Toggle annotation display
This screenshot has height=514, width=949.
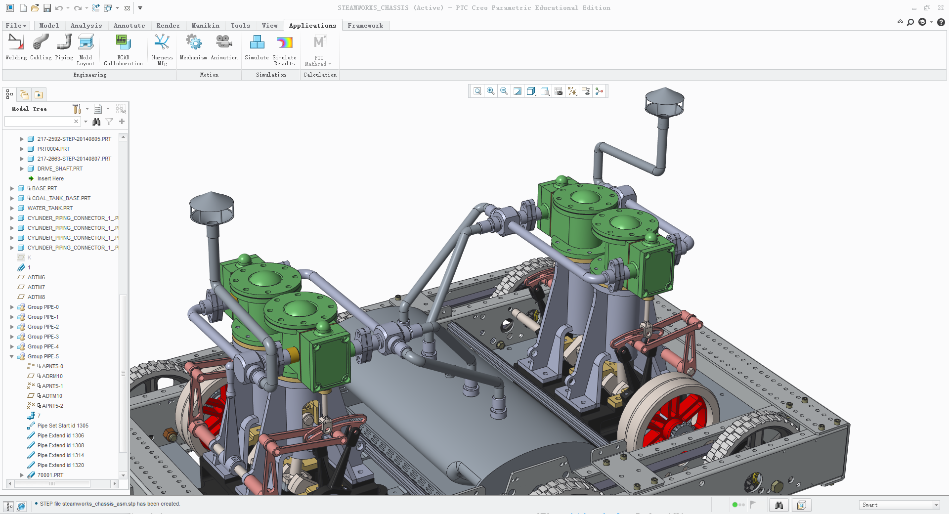(x=586, y=91)
